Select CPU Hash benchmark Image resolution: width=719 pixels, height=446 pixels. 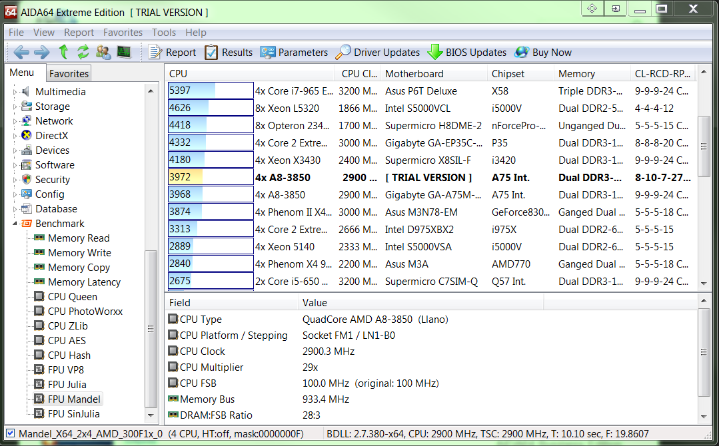pos(69,355)
